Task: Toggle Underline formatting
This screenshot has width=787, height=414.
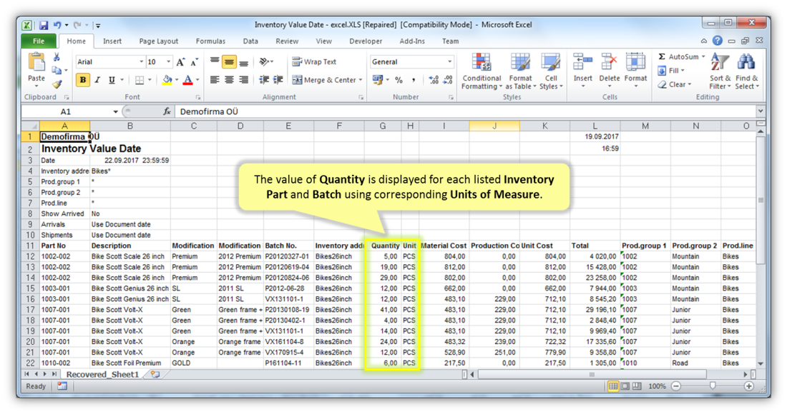Action: click(112, 80)
